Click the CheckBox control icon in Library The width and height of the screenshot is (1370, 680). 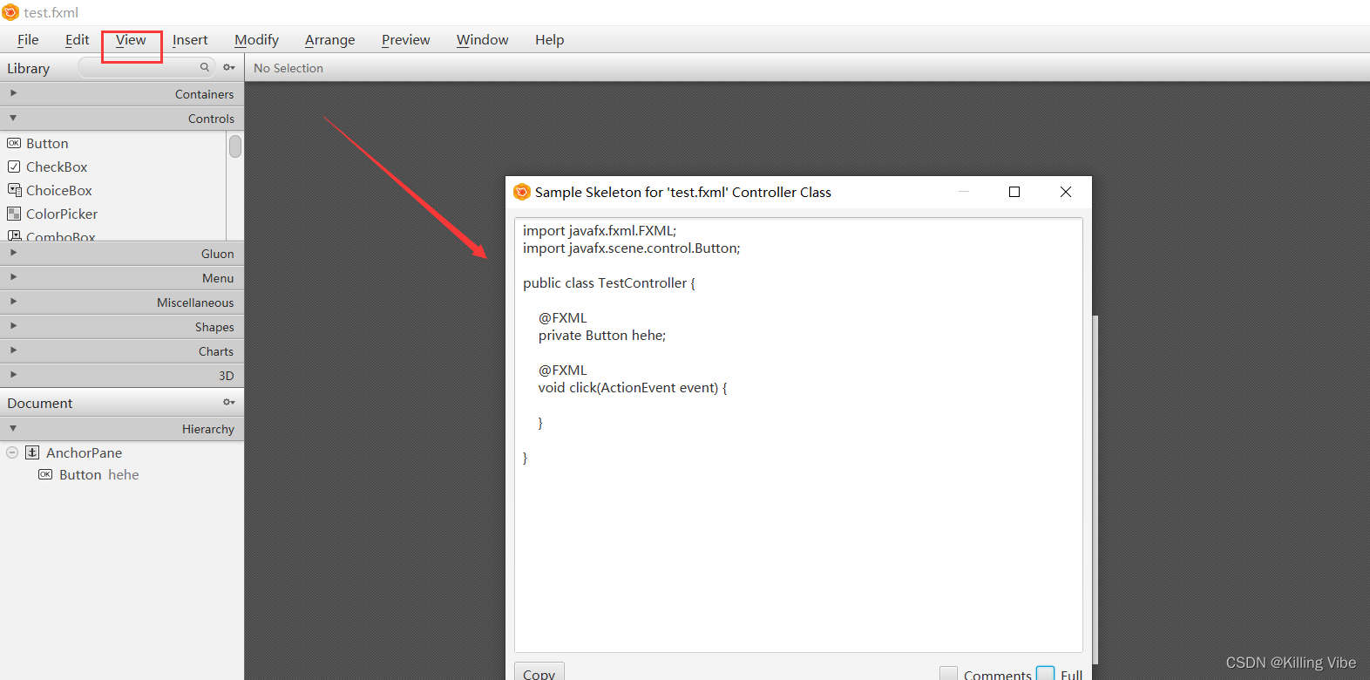[x=14, y=167]
